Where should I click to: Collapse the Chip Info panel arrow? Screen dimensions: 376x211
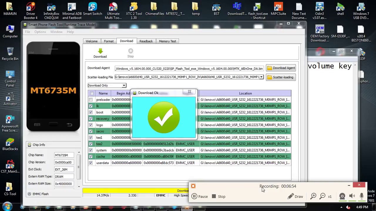[79, 152]
